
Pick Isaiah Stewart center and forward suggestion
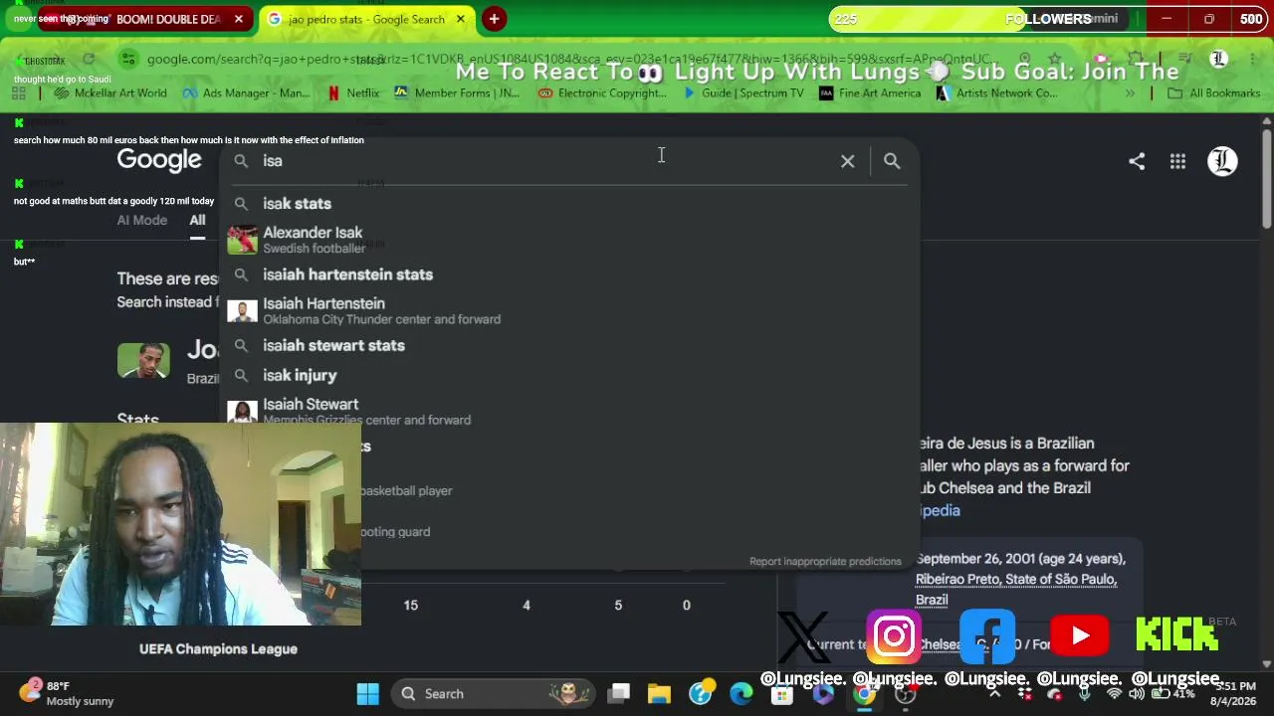point(567,412)
